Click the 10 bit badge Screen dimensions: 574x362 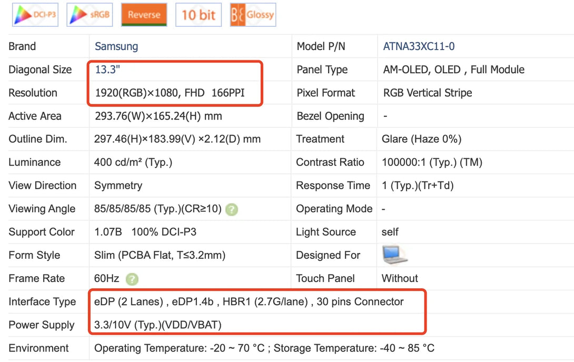pyautogui.click(x=198, y=15)
